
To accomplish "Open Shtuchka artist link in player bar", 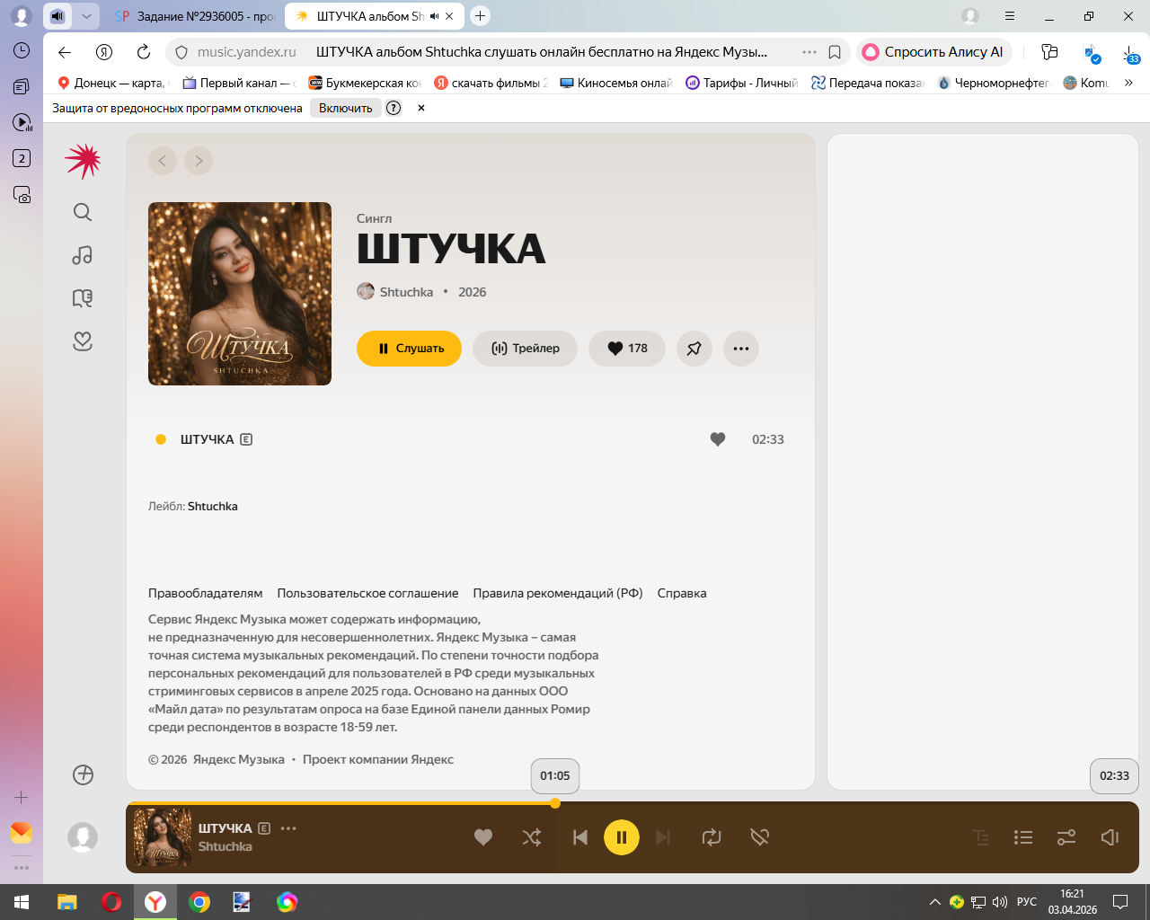I will [226, 846].
